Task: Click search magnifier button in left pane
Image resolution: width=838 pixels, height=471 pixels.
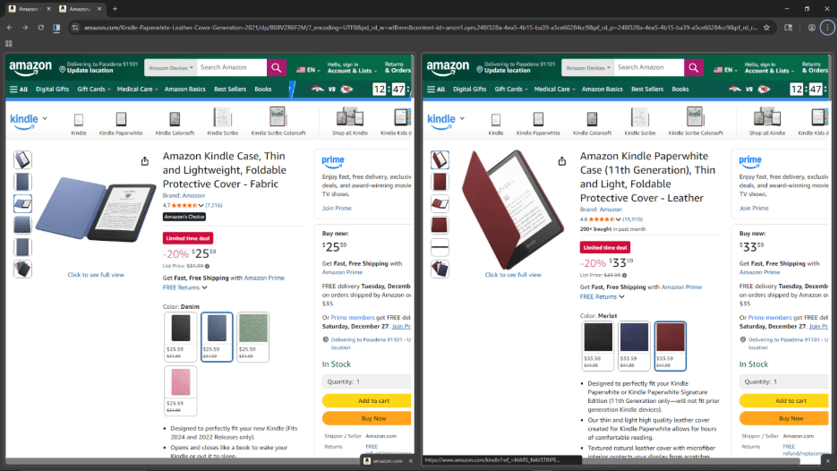Action: click(277, 68)
